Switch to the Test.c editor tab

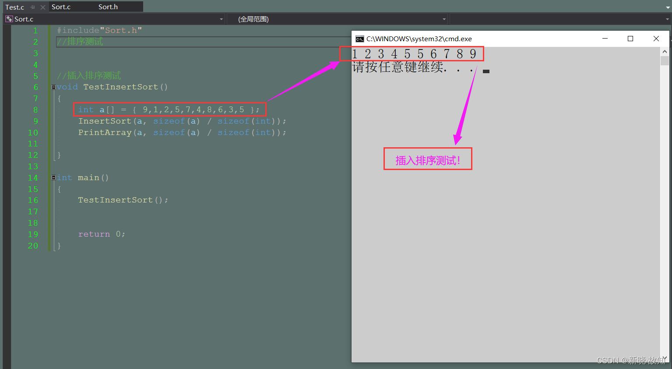[x=15, y=7]
